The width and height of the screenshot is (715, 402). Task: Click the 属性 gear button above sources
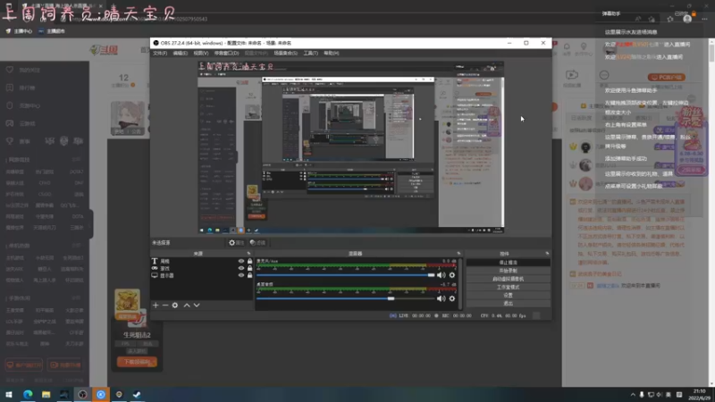click(236, 243)
